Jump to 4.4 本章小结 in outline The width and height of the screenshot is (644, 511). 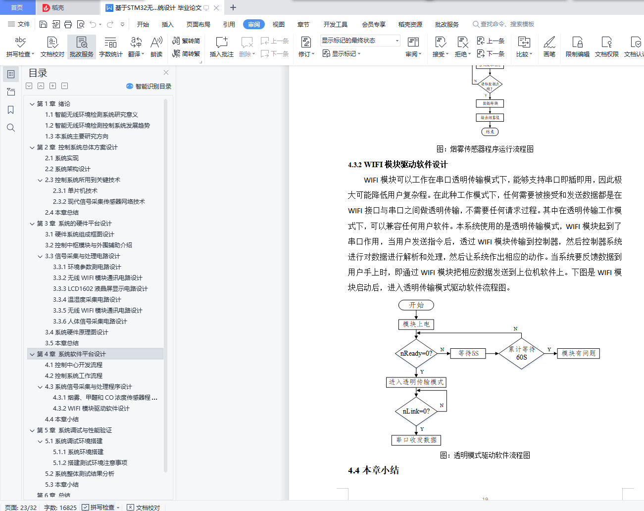coord(62,419)
